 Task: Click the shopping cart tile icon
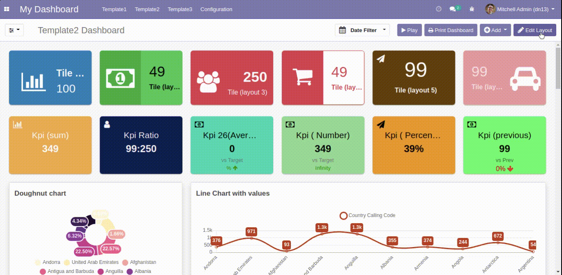pyautogui.click(x=302, y=77)
